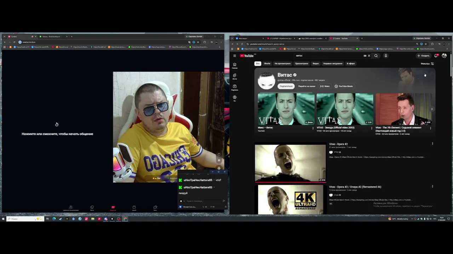Click Спросить Gemini in YouTube browser window
Screen dimensions: 453x254
click(422, 38)
